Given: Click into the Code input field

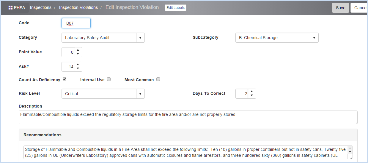Looking at the screenshot, I should pos(76,23).
